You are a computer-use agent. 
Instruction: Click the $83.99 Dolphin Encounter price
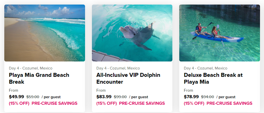104,97
